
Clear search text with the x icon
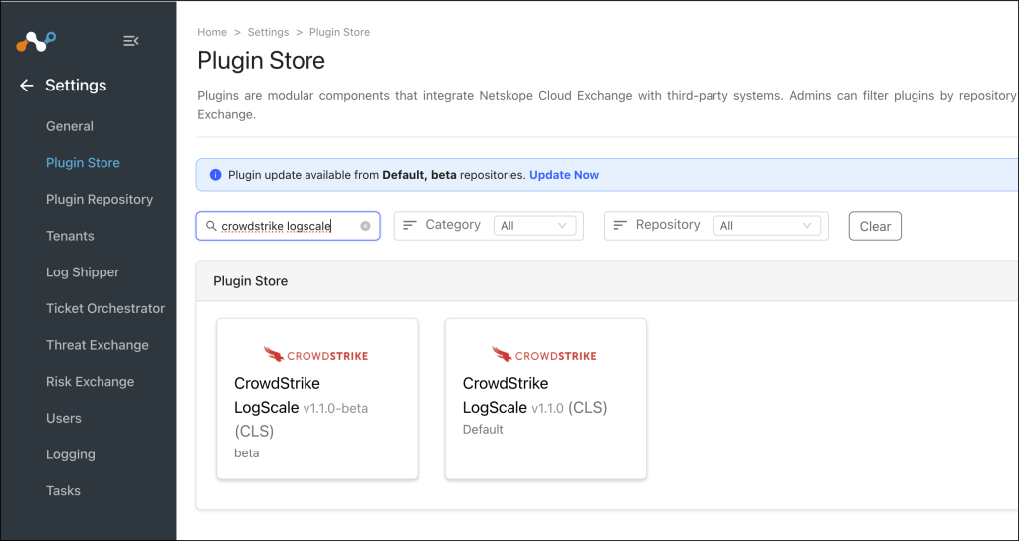[x=365, y=226]
